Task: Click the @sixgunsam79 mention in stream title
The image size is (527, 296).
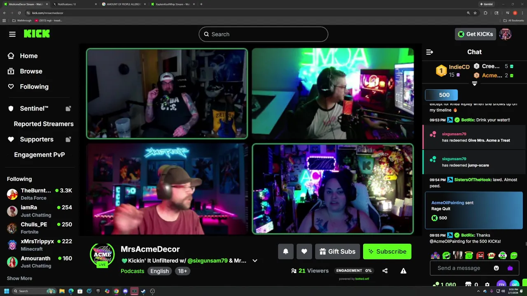Action: [208, 261]
